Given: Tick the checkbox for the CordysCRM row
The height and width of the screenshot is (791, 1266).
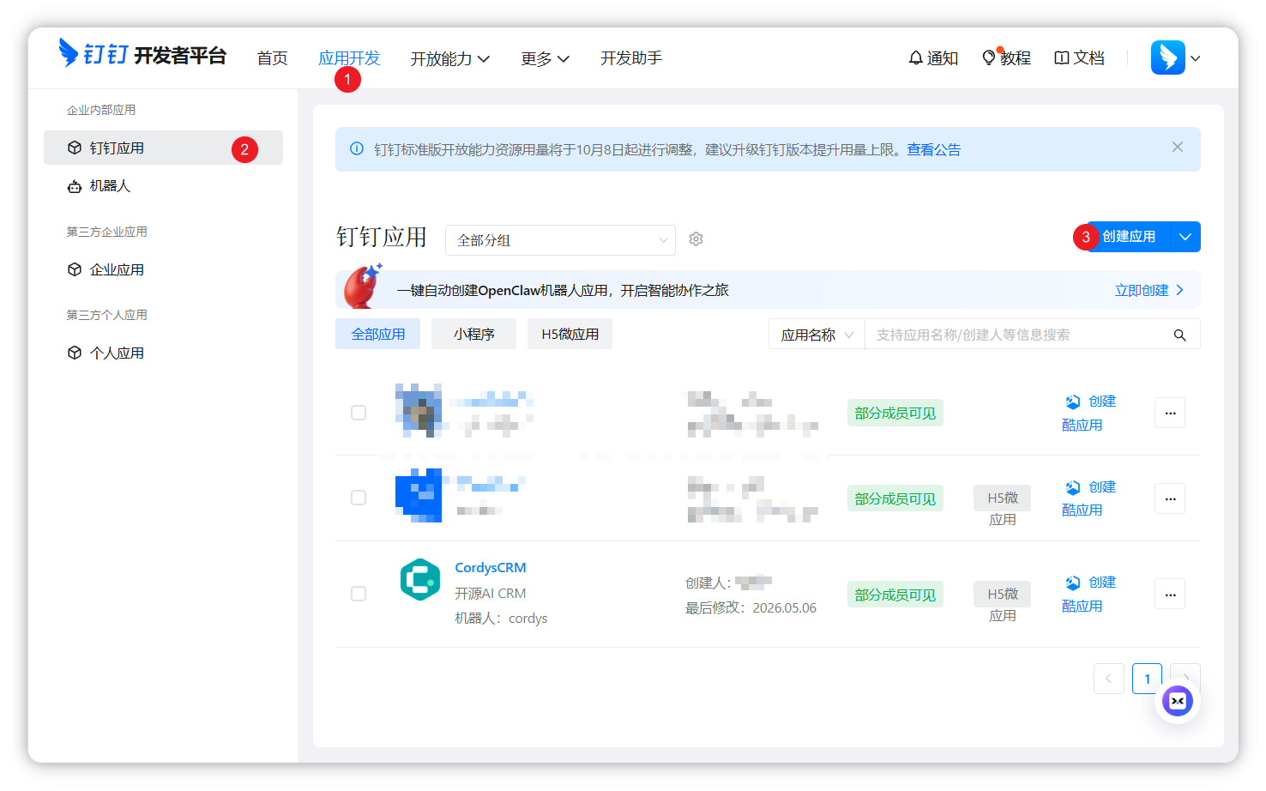Looking at the screenshot, I should (359, 594).
